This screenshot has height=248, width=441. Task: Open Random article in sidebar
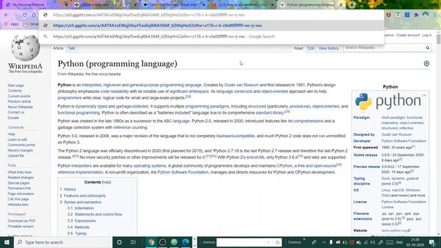(19, 101)
